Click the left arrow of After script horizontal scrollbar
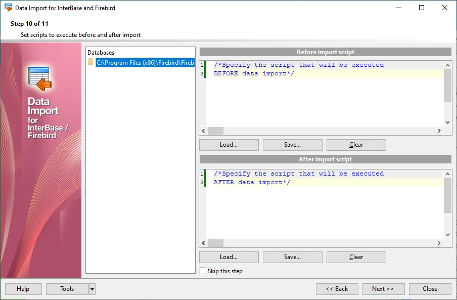 point(203,243)
